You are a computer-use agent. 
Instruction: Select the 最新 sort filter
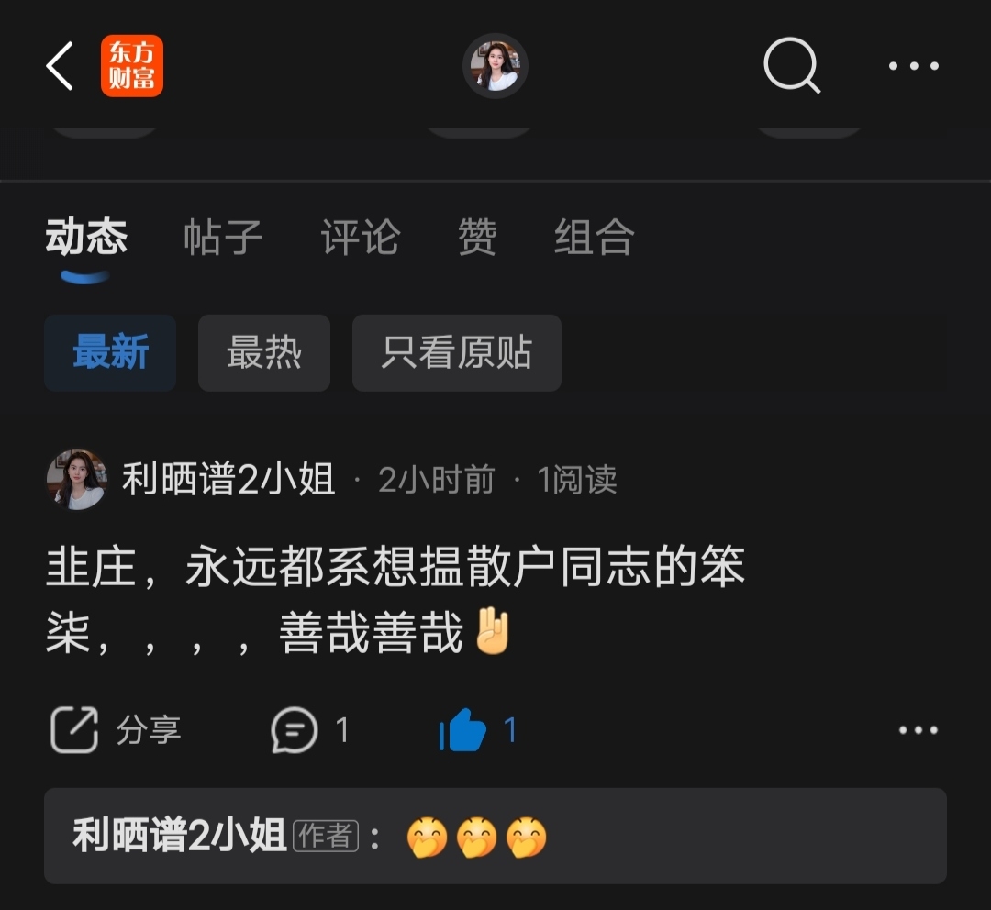[110, 352]
